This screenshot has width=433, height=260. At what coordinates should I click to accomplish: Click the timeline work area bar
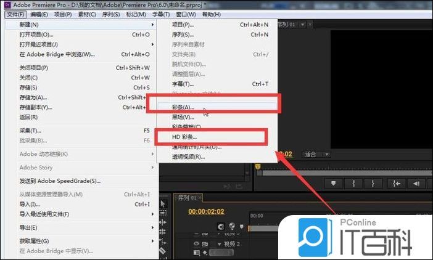(264, 229)
